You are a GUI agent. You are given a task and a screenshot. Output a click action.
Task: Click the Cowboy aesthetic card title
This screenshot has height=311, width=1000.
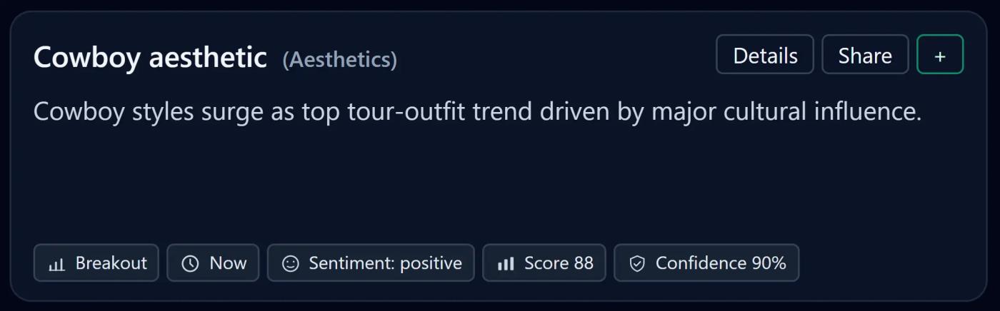[150, 57]
